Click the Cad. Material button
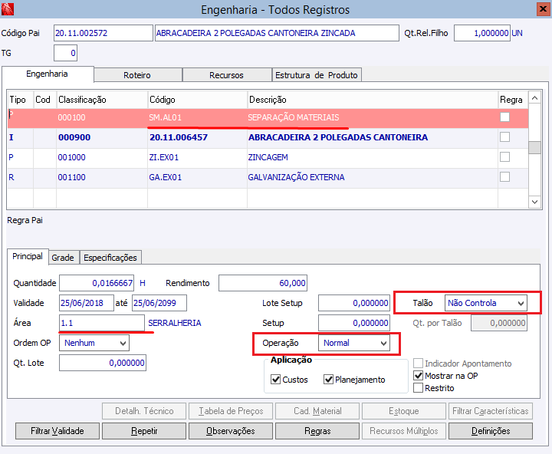552x454 pixels. click(317, 411)
